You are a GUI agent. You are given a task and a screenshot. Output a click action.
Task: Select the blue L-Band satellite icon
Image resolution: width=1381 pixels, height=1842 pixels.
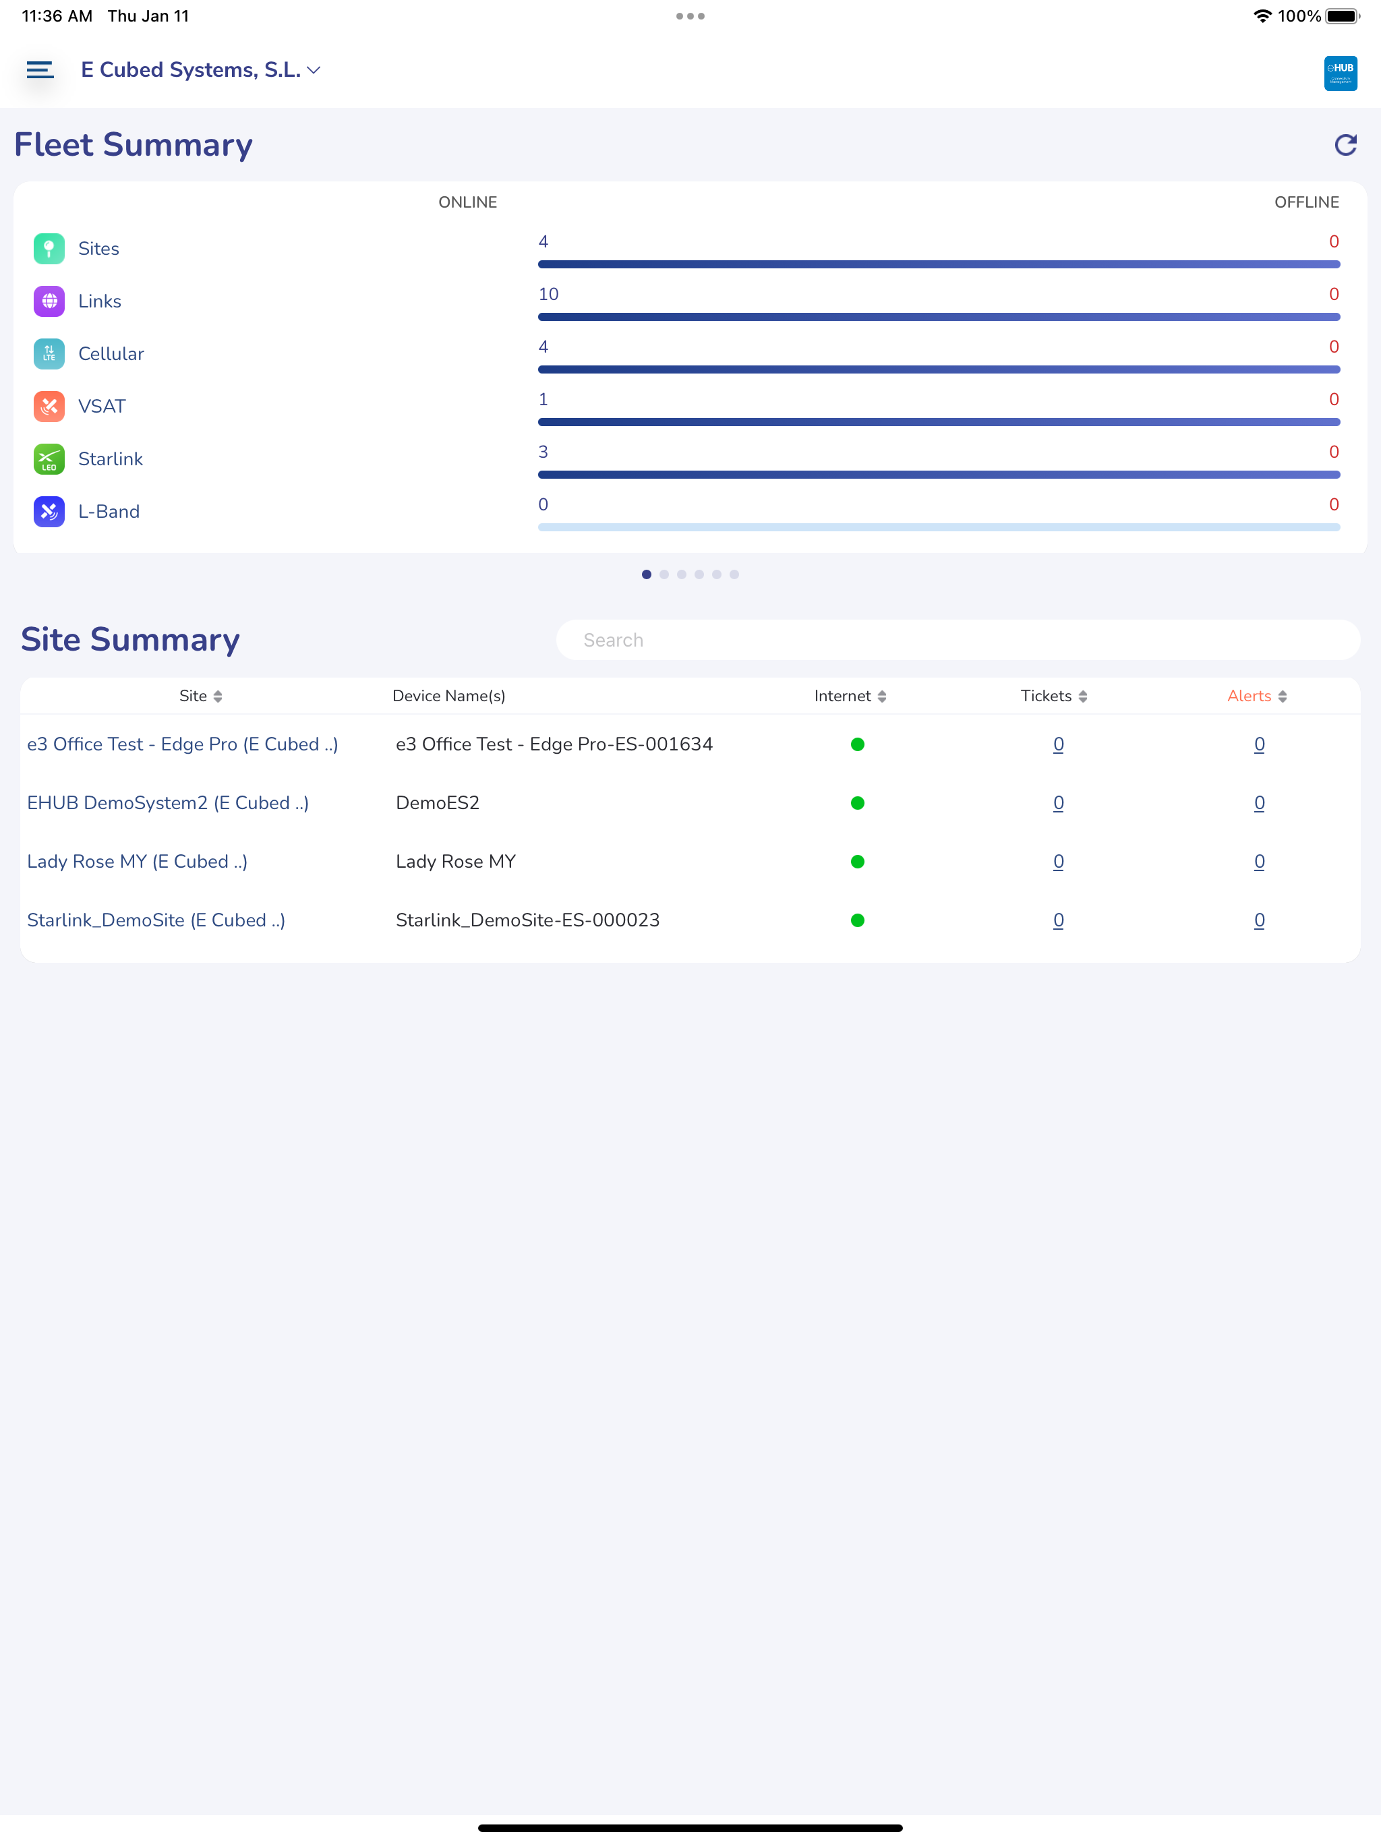pyautogui.click(x=49, y=511)
